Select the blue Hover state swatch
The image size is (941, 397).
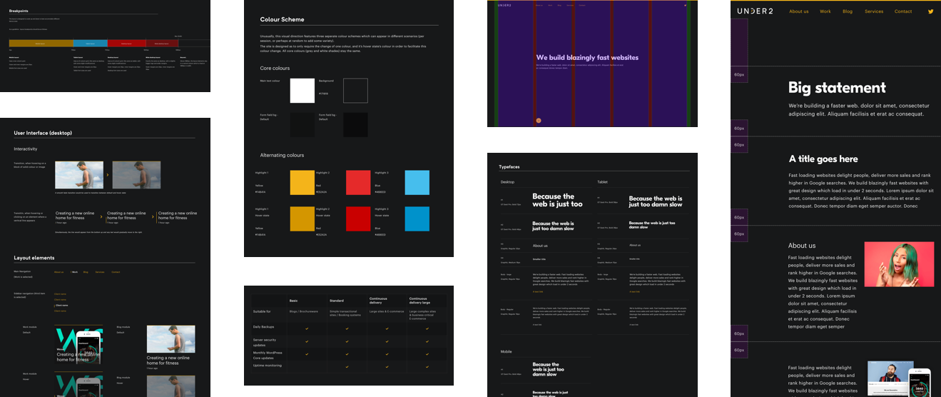coord(417,218)
